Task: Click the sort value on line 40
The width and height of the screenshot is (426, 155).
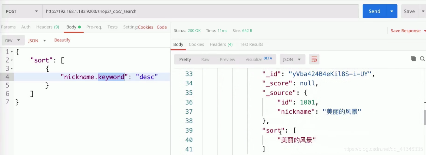Action: click(297, 140)
